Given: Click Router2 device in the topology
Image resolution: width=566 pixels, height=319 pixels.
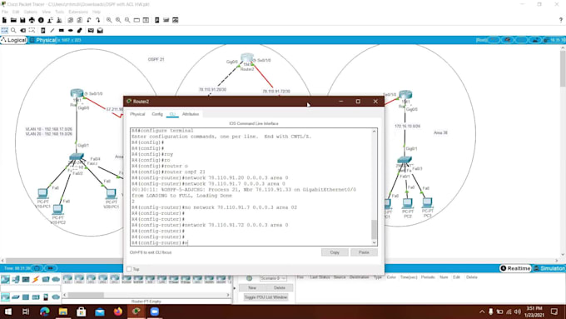Looking at the screenshot, I should (x=247, y=57).
